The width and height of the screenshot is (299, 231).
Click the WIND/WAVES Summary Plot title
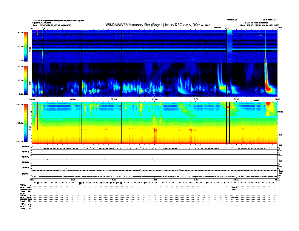(x=157, y=25)
